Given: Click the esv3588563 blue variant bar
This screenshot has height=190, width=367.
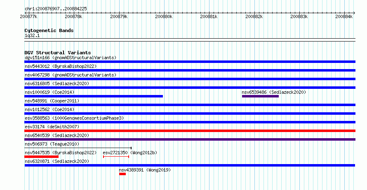Looking at the screenshot, I should 190,122.
